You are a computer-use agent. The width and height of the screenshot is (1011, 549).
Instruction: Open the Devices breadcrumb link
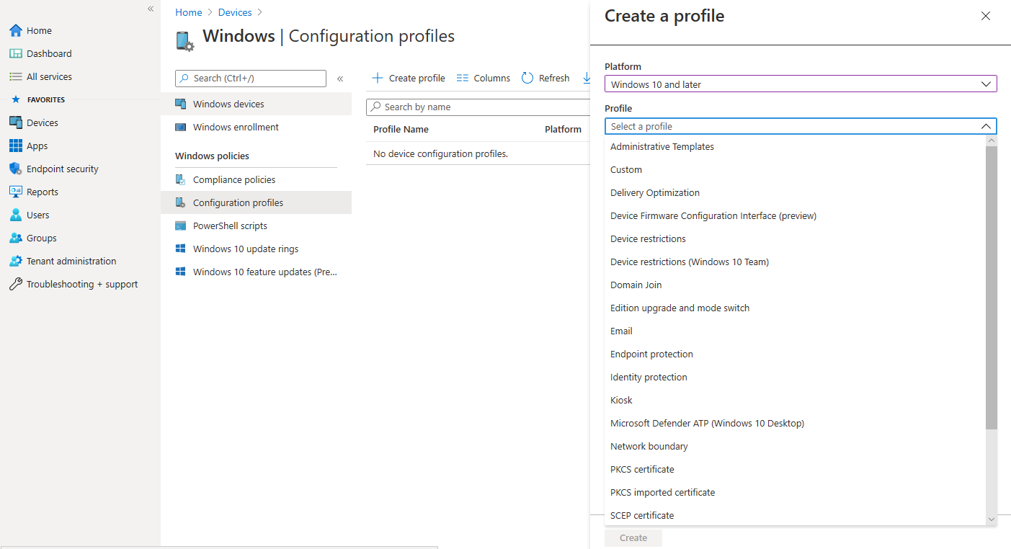(235, 12)
